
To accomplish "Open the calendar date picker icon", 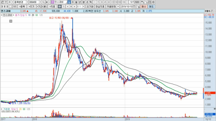I will click(134, 6).
